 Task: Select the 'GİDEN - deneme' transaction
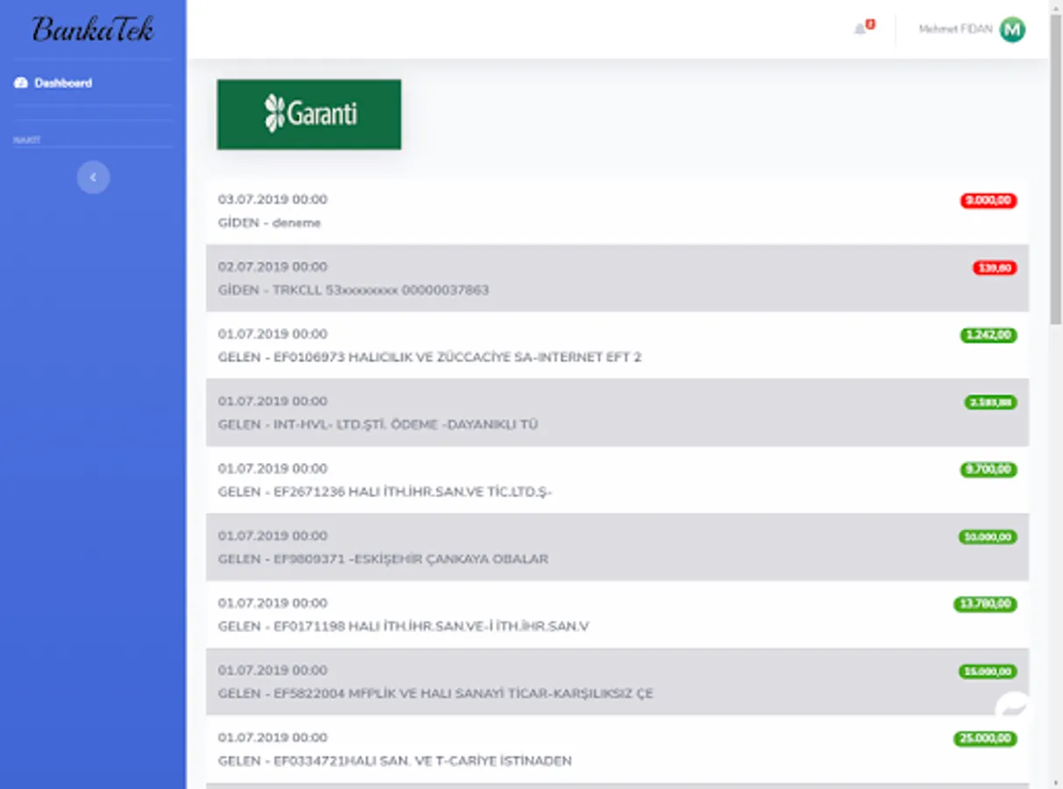pos(617,211)
